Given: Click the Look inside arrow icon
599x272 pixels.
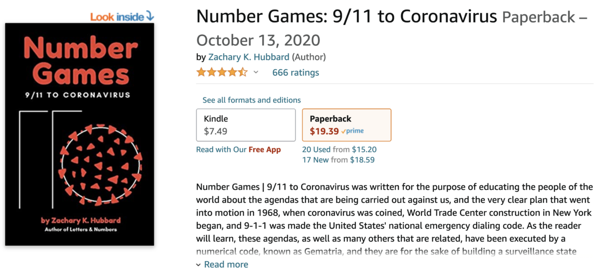Looking at the screenshot, I should 150,17.
